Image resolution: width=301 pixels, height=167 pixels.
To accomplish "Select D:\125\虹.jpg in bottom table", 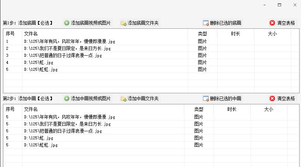I will (39, 138).
